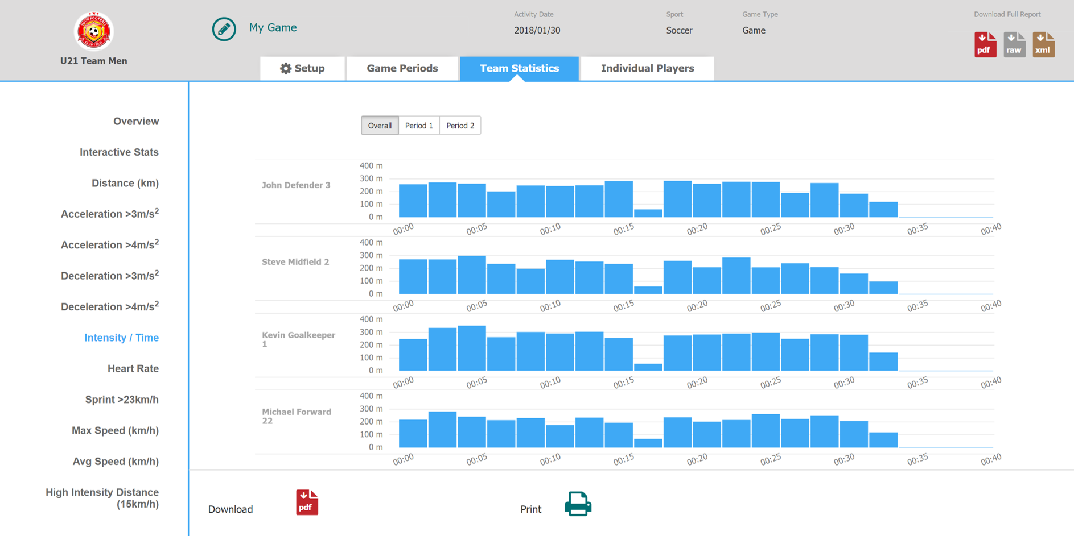Download the raw data file
Viewport: 1074px width, 536px height.
pyautogui.click(x=1014, y=44)
